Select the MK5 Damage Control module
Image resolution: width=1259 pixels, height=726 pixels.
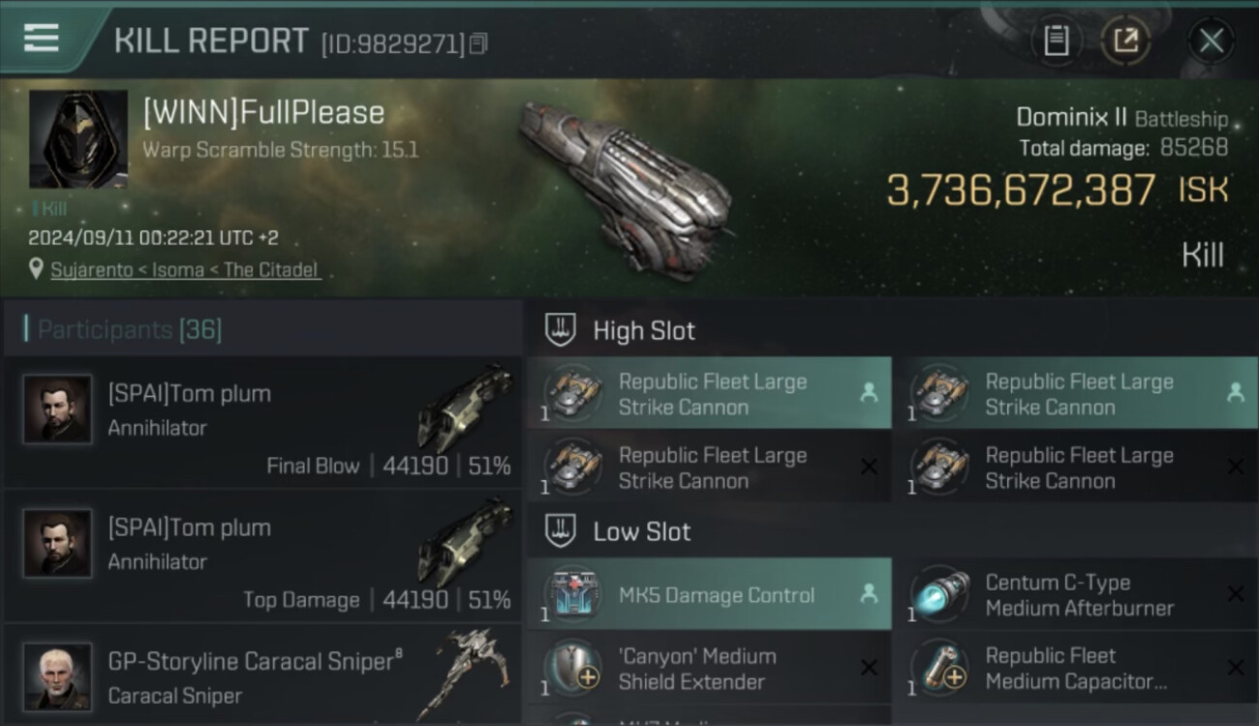716,595
